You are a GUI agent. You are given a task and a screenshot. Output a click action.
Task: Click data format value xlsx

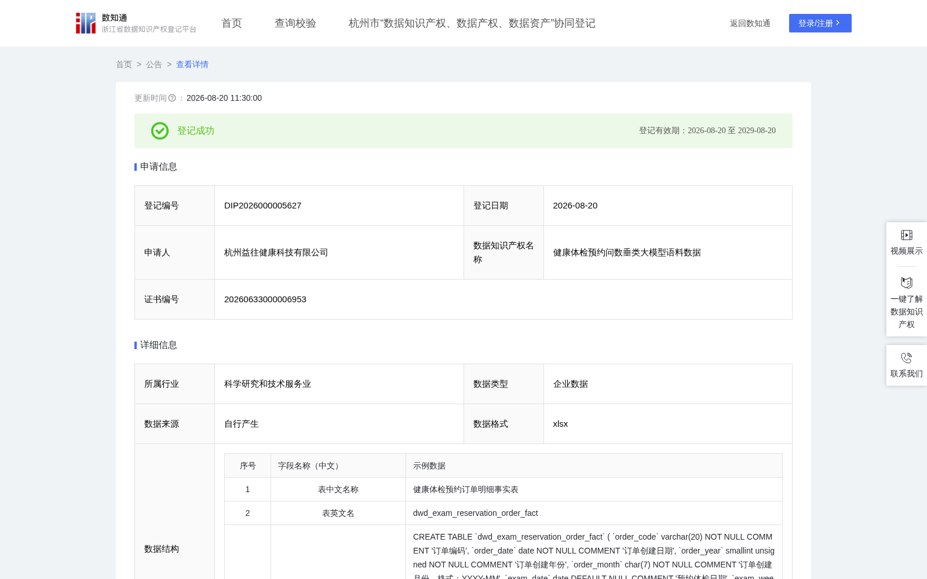coord(560,424)
